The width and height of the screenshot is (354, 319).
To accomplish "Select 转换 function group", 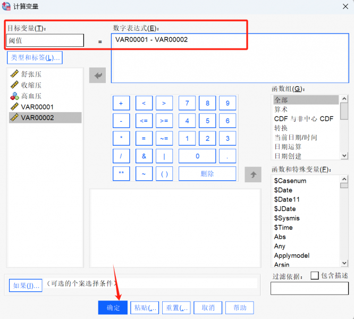I will (x=306, y=128).
